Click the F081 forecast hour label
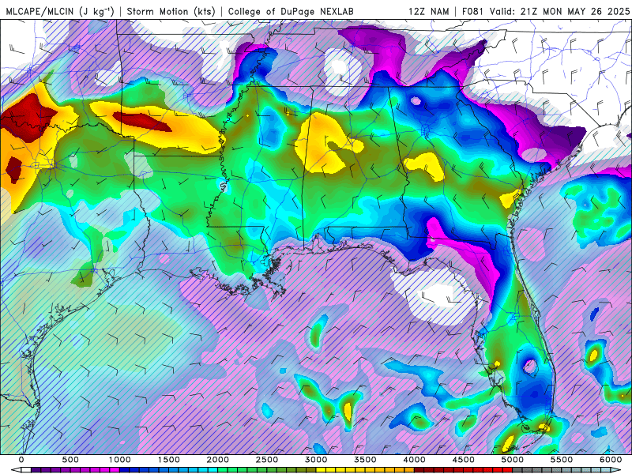Image resolution: width=632 pixels, height=474 pixels. click(x=473, y=11)
